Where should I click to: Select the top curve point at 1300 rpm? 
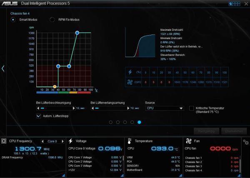click(x=77, y=33)
